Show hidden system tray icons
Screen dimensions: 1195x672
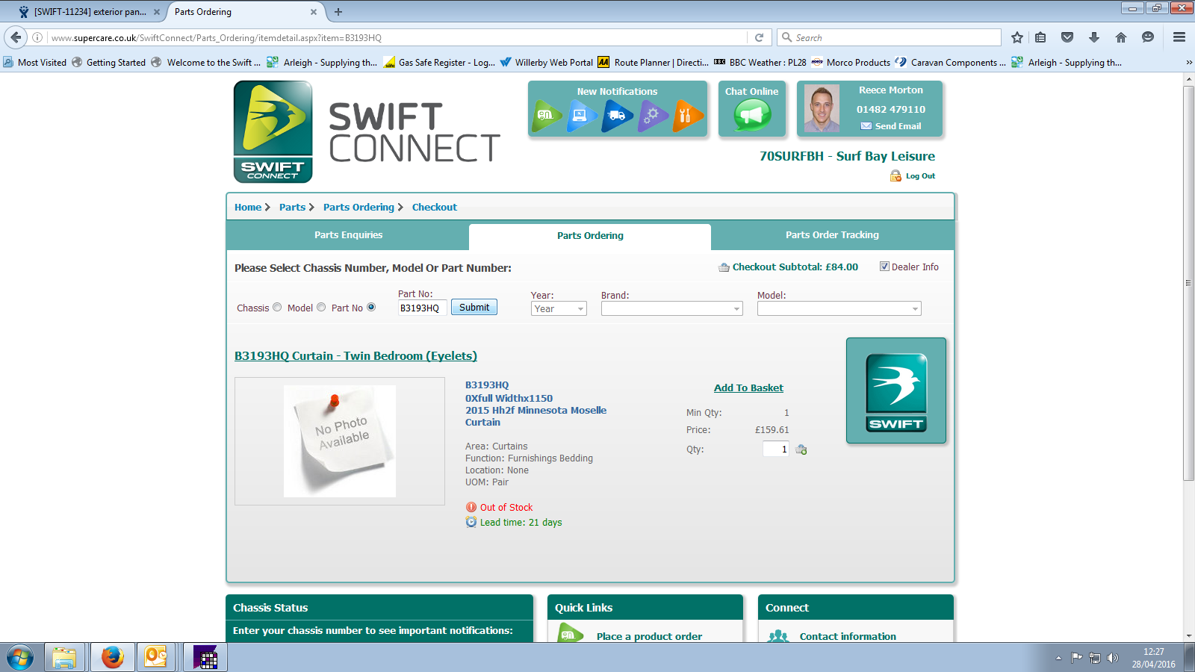coord(1058,658)
